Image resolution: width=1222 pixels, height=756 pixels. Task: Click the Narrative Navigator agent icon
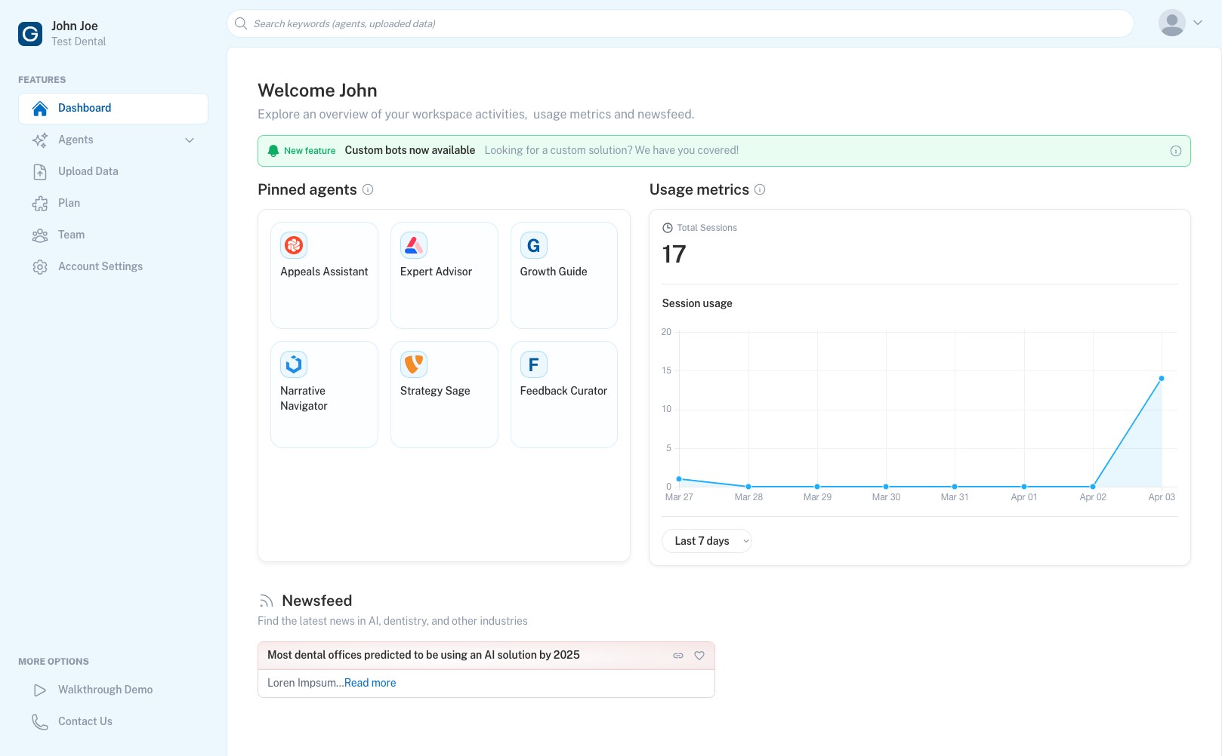(294, 364)
